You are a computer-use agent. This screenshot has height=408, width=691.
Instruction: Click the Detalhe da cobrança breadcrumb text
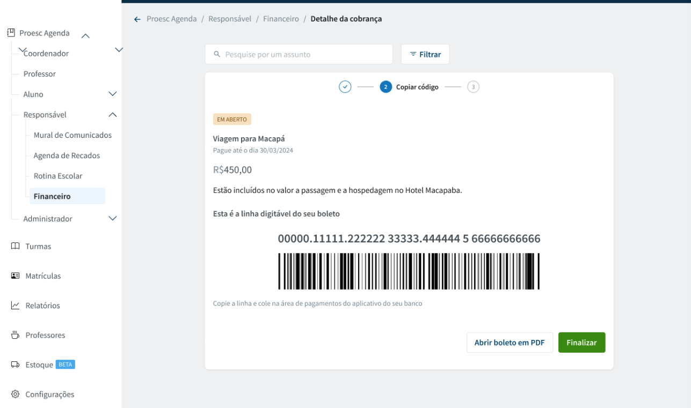click(346, 19)
